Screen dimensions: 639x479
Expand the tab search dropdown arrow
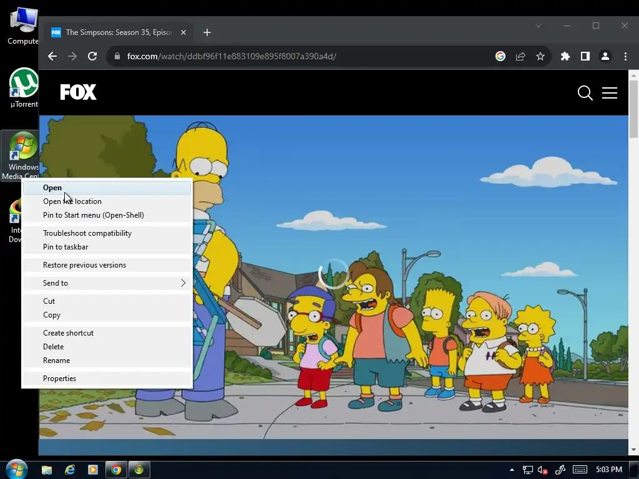(539, 26)
